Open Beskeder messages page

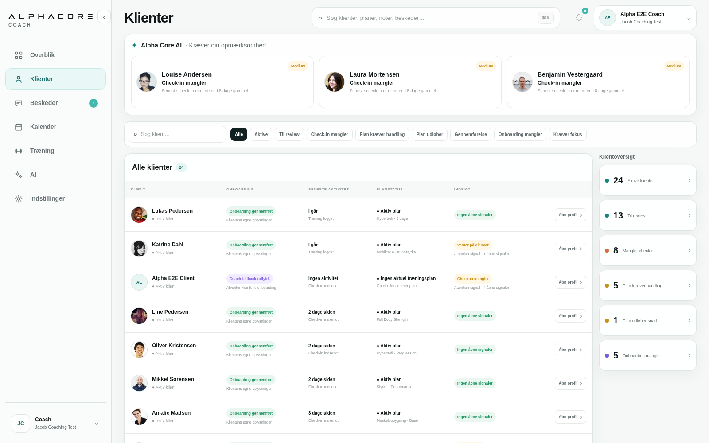[x=55, y=103]
